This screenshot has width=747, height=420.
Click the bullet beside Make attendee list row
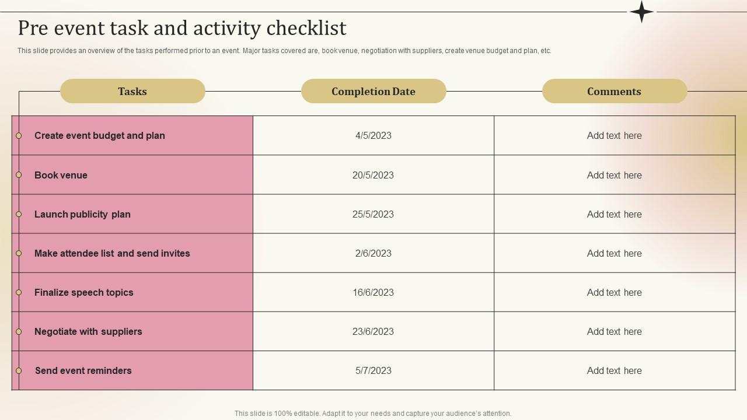(x=19, y=253)
